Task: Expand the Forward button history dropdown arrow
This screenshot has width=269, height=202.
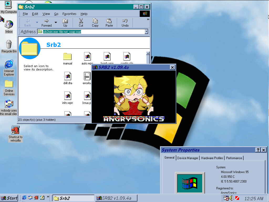Action: tap(56, 23)
